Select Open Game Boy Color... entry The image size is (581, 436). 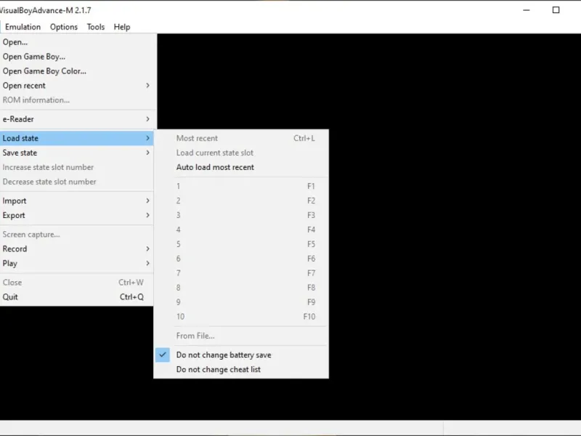coord(77,71)
